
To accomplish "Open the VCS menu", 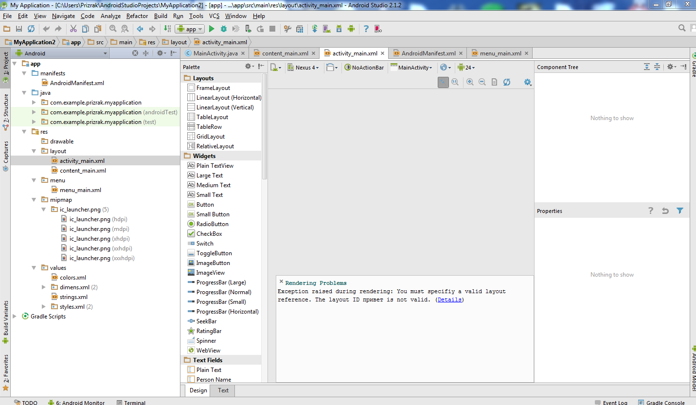I will 214,16.
